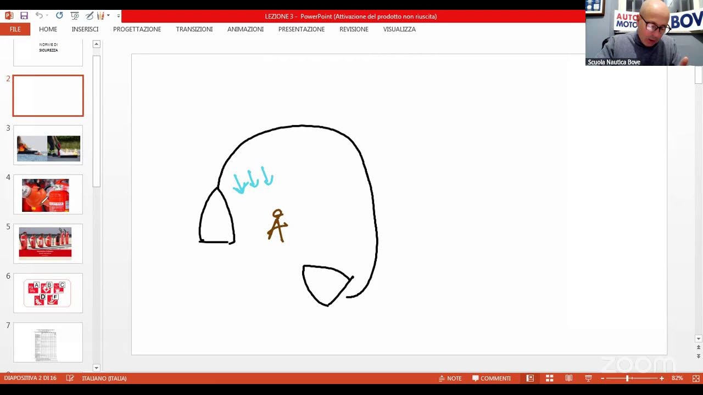This screenshot has width=703, height=395.
Task: Click the spell check icon in status bar
Action: [70, 378]
